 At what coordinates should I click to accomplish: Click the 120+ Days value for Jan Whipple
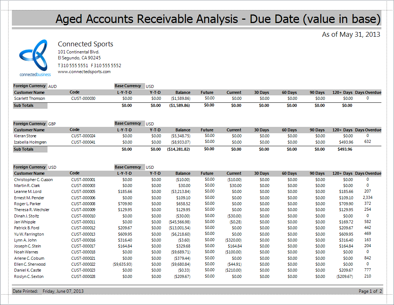tap(346, 222)
